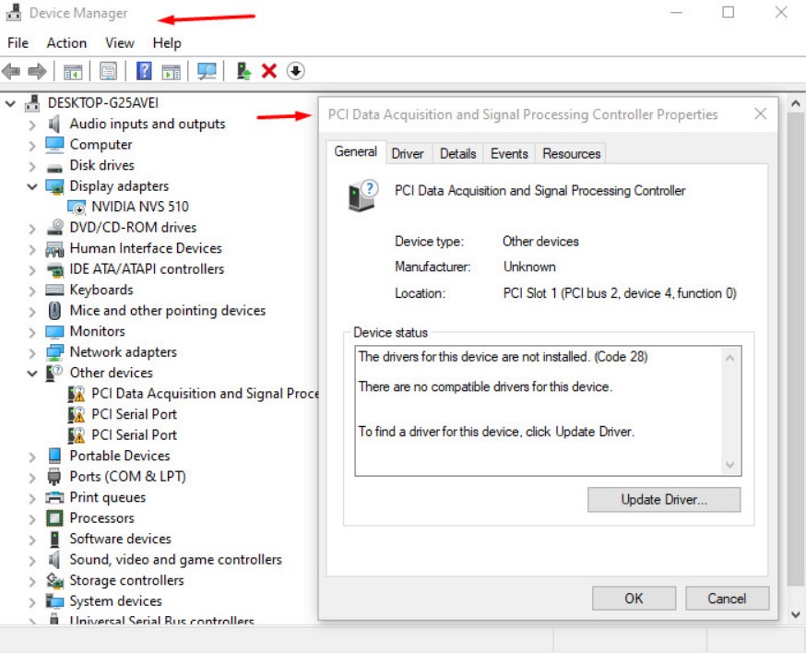This screenshot has width=806, height=653.
Task: Select the NVIDIA NVS 510 device icon
Action: [77, 207]
